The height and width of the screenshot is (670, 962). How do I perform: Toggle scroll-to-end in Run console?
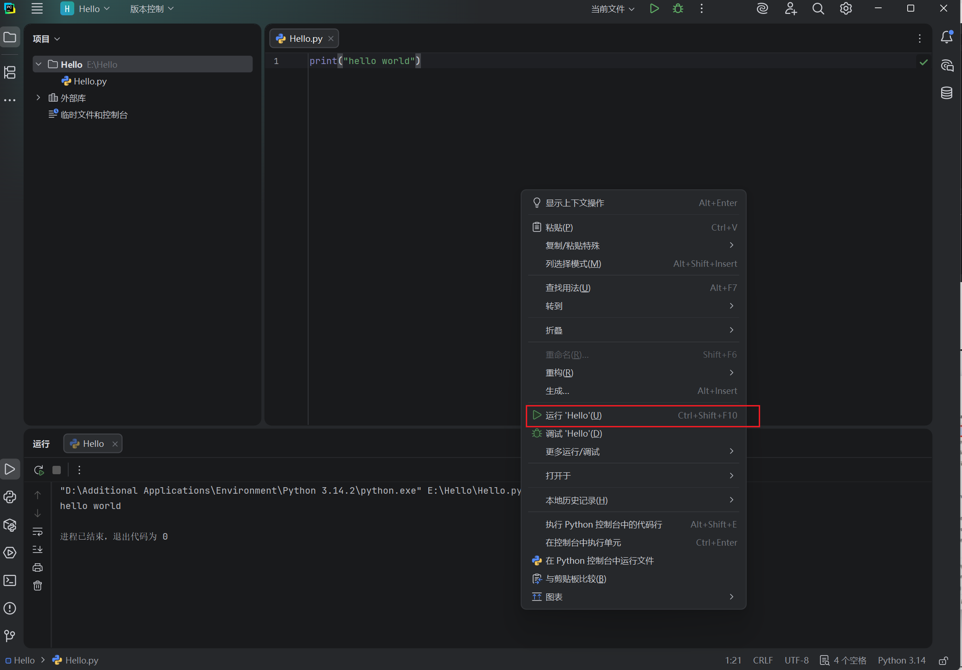[38, 549]
